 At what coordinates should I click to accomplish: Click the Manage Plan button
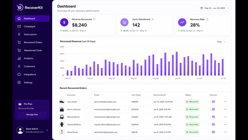(32, 114)
